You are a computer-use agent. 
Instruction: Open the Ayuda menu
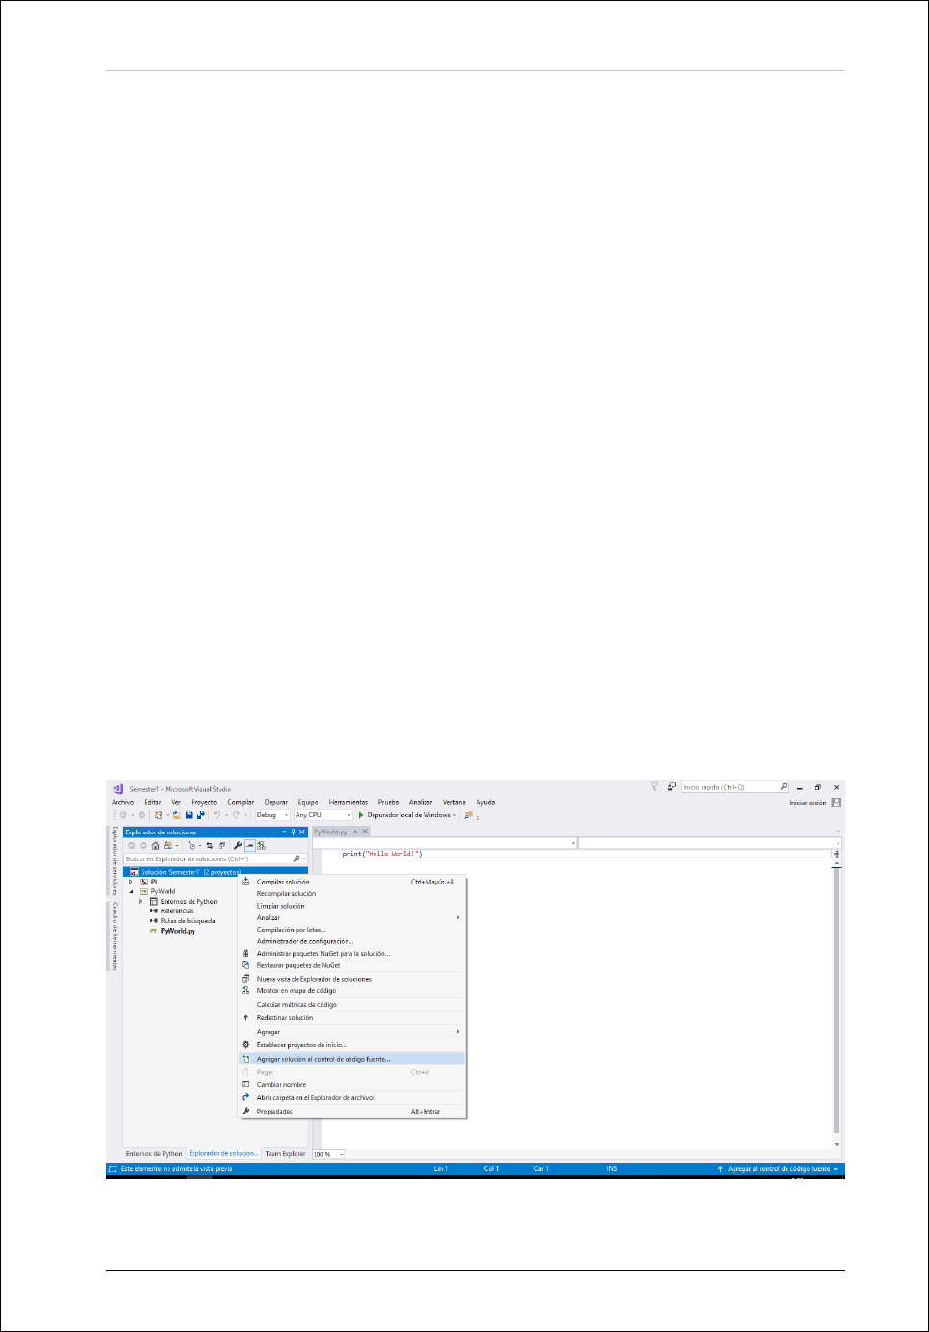(486, 802)
